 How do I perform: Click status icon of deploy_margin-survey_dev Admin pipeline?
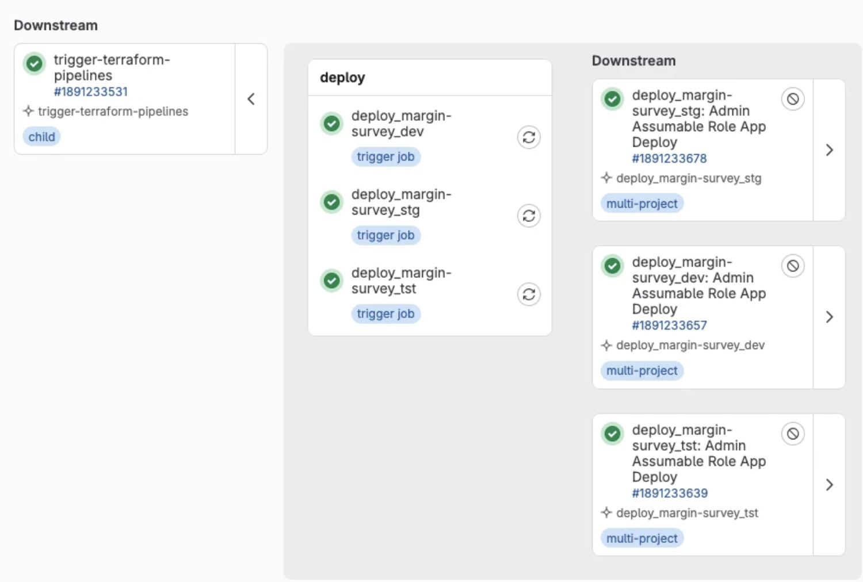tap(613, 266)
